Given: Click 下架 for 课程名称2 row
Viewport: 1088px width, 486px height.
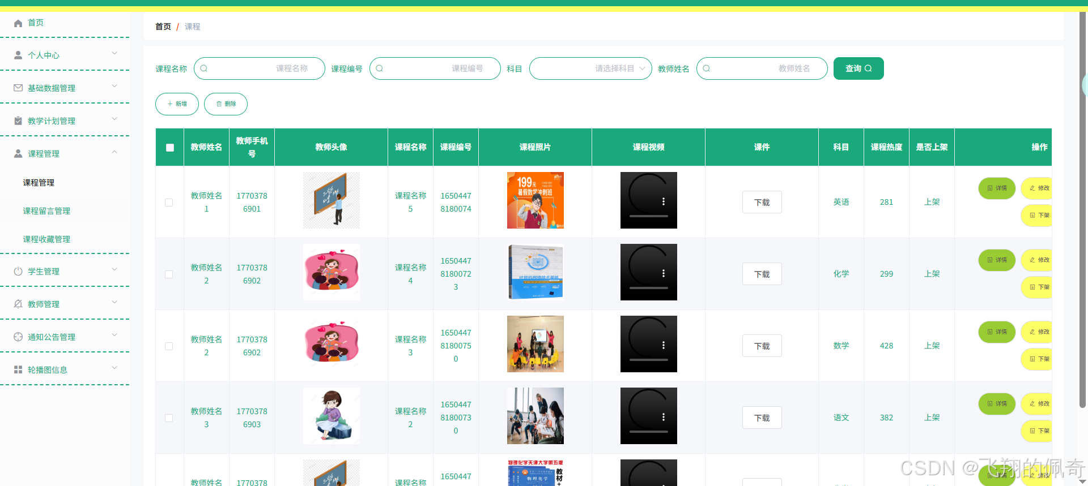Looking at the screenshot, I should pyautogui.click(x=1036, y=431).
